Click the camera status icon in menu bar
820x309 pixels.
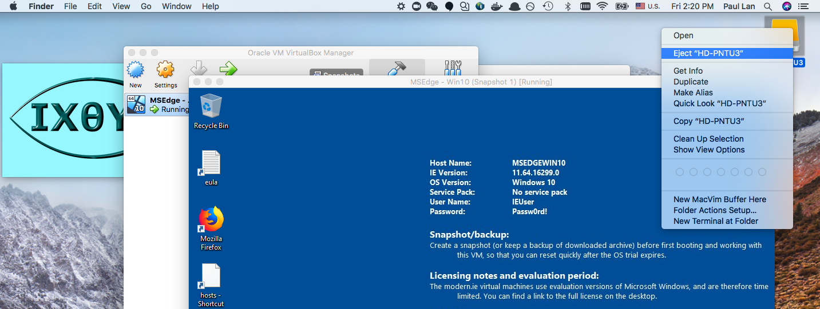point(417,6)
